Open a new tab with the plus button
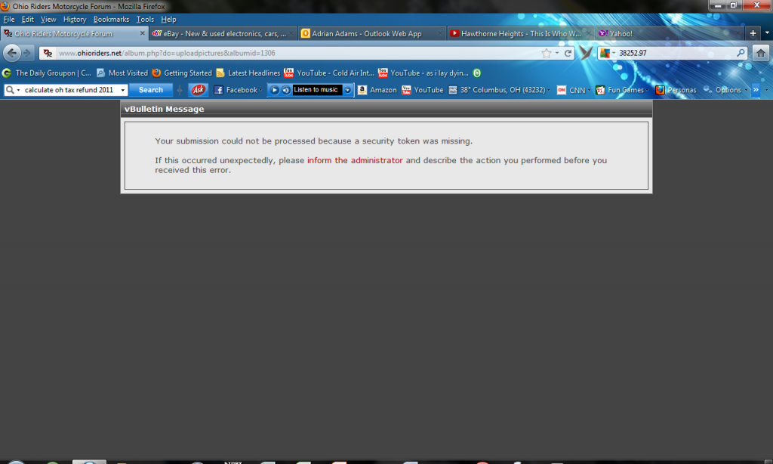Image resolution: width=773 pixels, height=464 pixels. tap(753, 34)
